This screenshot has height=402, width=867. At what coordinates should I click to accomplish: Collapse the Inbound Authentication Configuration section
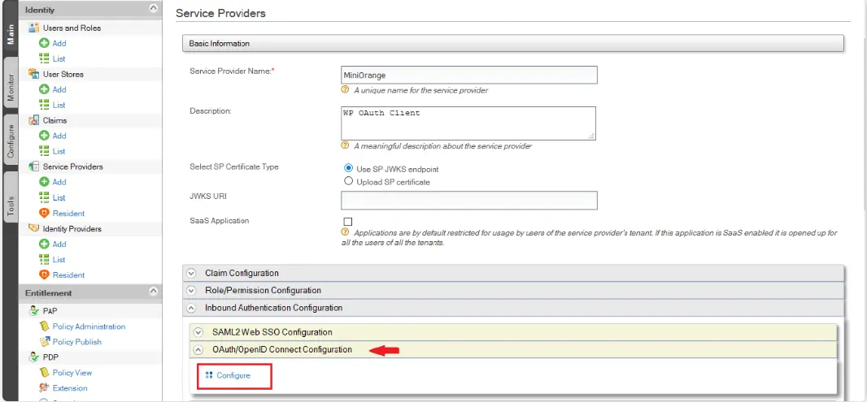click(x=513, y=308)
